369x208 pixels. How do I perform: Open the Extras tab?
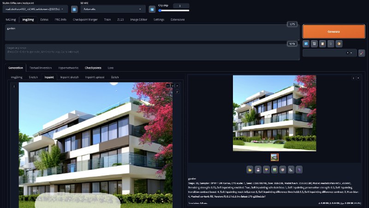pos(44,20)
